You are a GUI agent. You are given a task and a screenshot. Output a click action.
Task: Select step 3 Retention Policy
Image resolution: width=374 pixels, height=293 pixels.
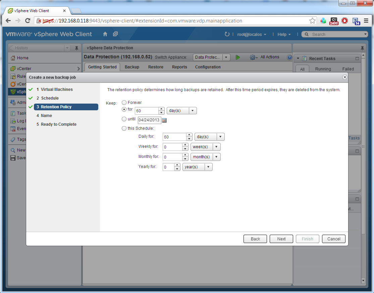66,107
